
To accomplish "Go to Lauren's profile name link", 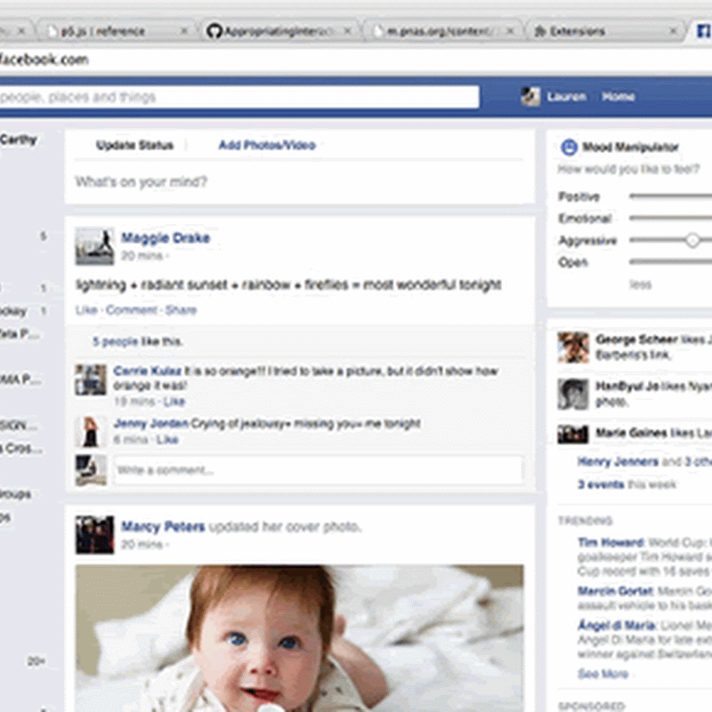I will coord(566,96).
